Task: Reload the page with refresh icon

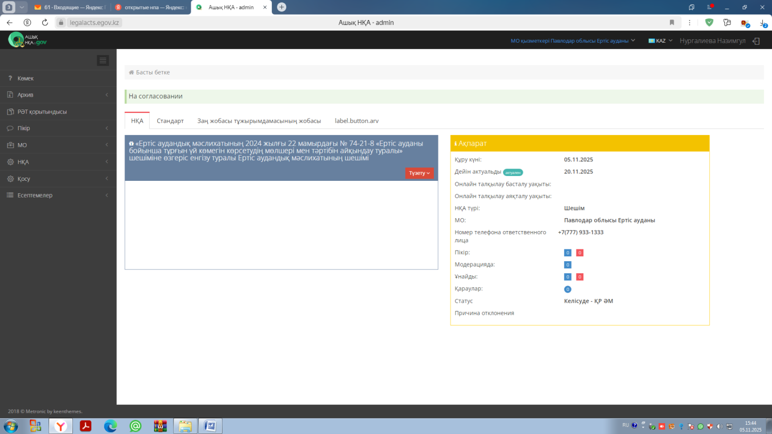Action: pyautogui.click(x=45, y=23)
